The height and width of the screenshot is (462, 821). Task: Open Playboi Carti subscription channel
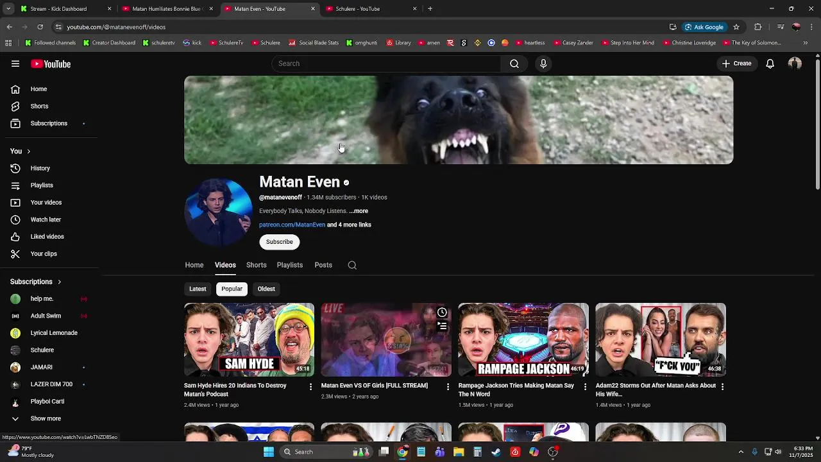(x=49, y=402)
